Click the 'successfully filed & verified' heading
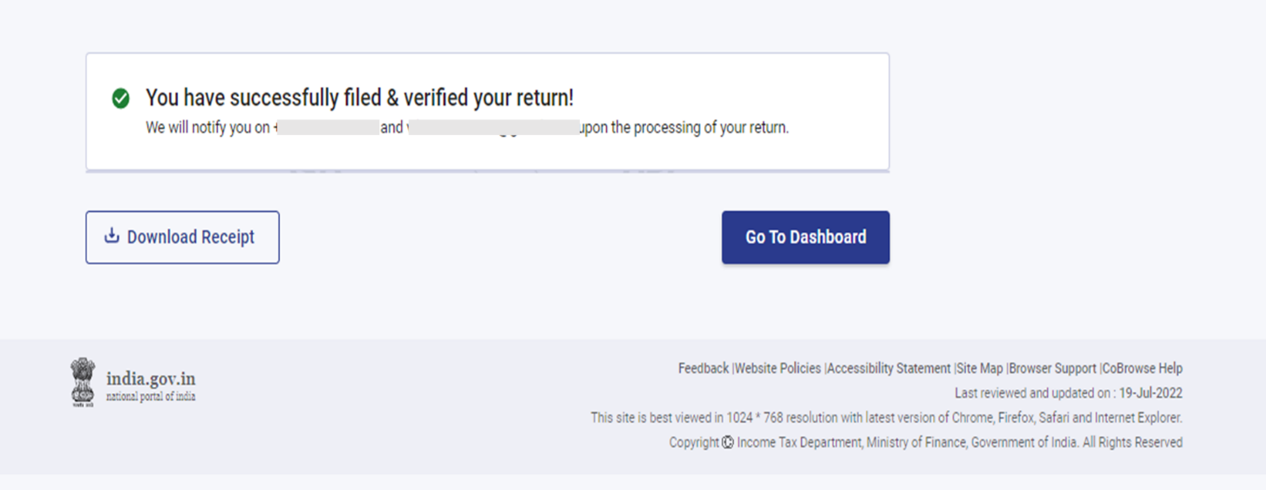The width and height of the screenshot is (1266, 490). coord(359,98)
